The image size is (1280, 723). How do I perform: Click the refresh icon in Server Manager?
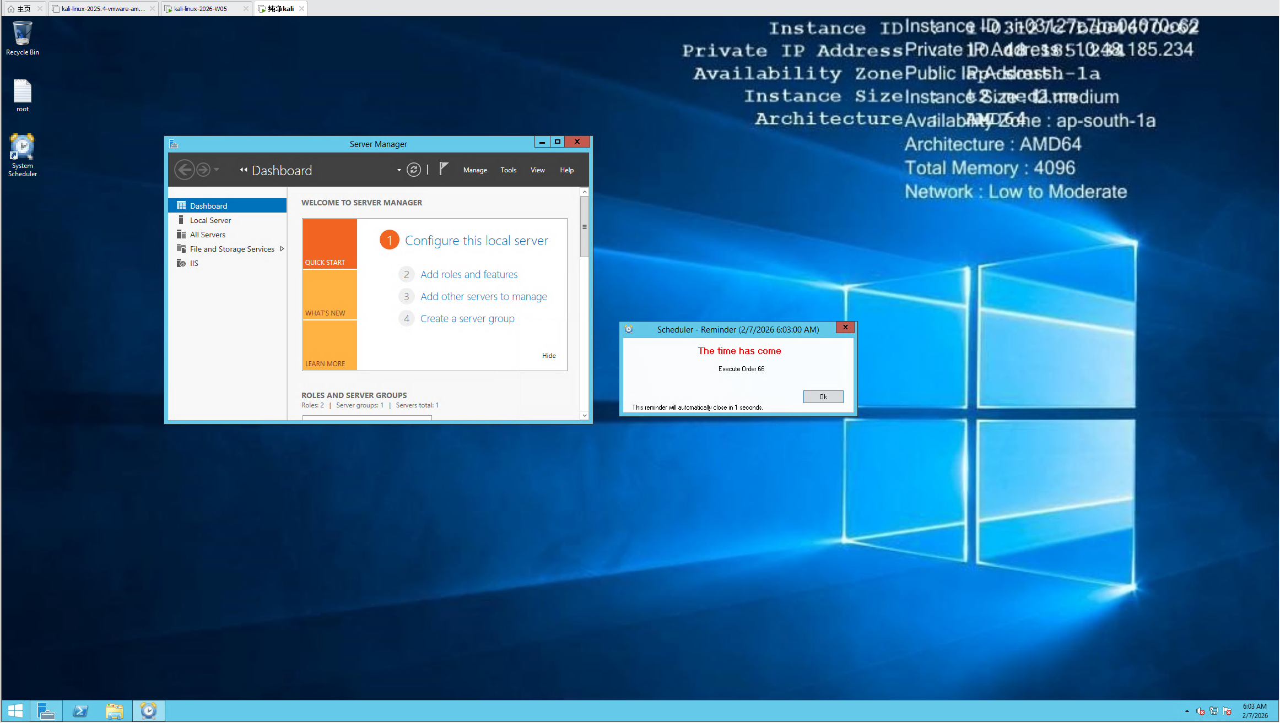point(413,170)
